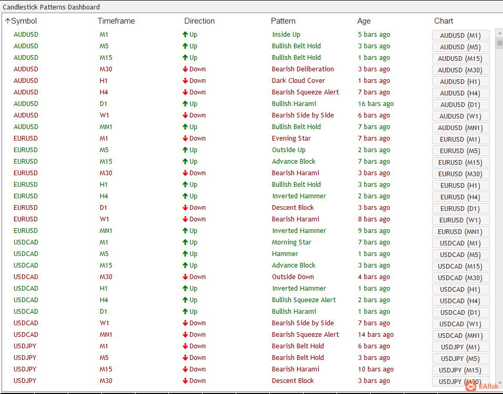This screenshot has height=394, width=503.
Task: Click red down arrow in EURUSD D1 row
Action: pyautogui.click(x=185, y=208)
